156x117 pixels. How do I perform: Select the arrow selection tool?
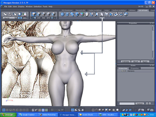coord(5,14)
